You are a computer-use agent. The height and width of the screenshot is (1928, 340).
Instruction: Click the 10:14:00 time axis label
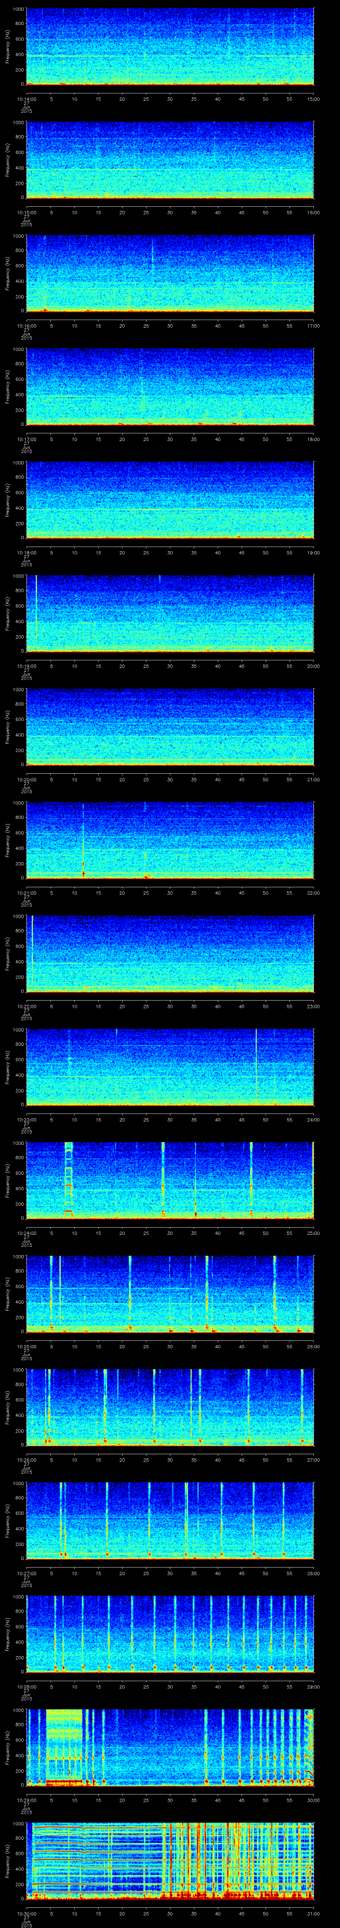click(x=26, y=99)
